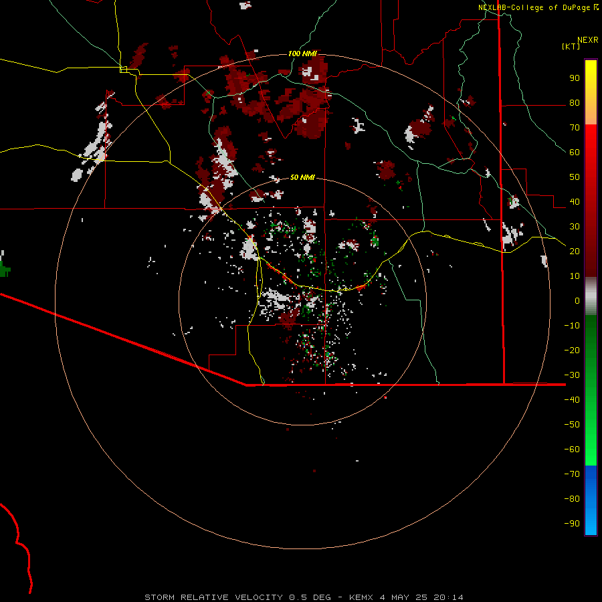The image size is (602, 602).
Task: Pick the gray zero-velocity segment of color bar
Action: click(591, 296)
